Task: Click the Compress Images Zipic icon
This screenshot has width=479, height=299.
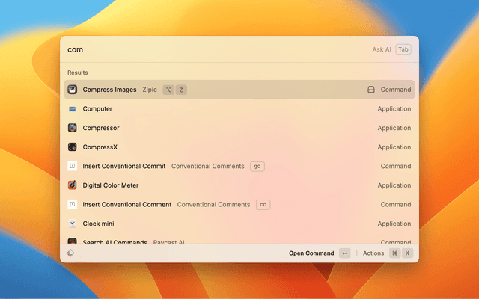Action: pyautogui.click(x=73, y=90)
